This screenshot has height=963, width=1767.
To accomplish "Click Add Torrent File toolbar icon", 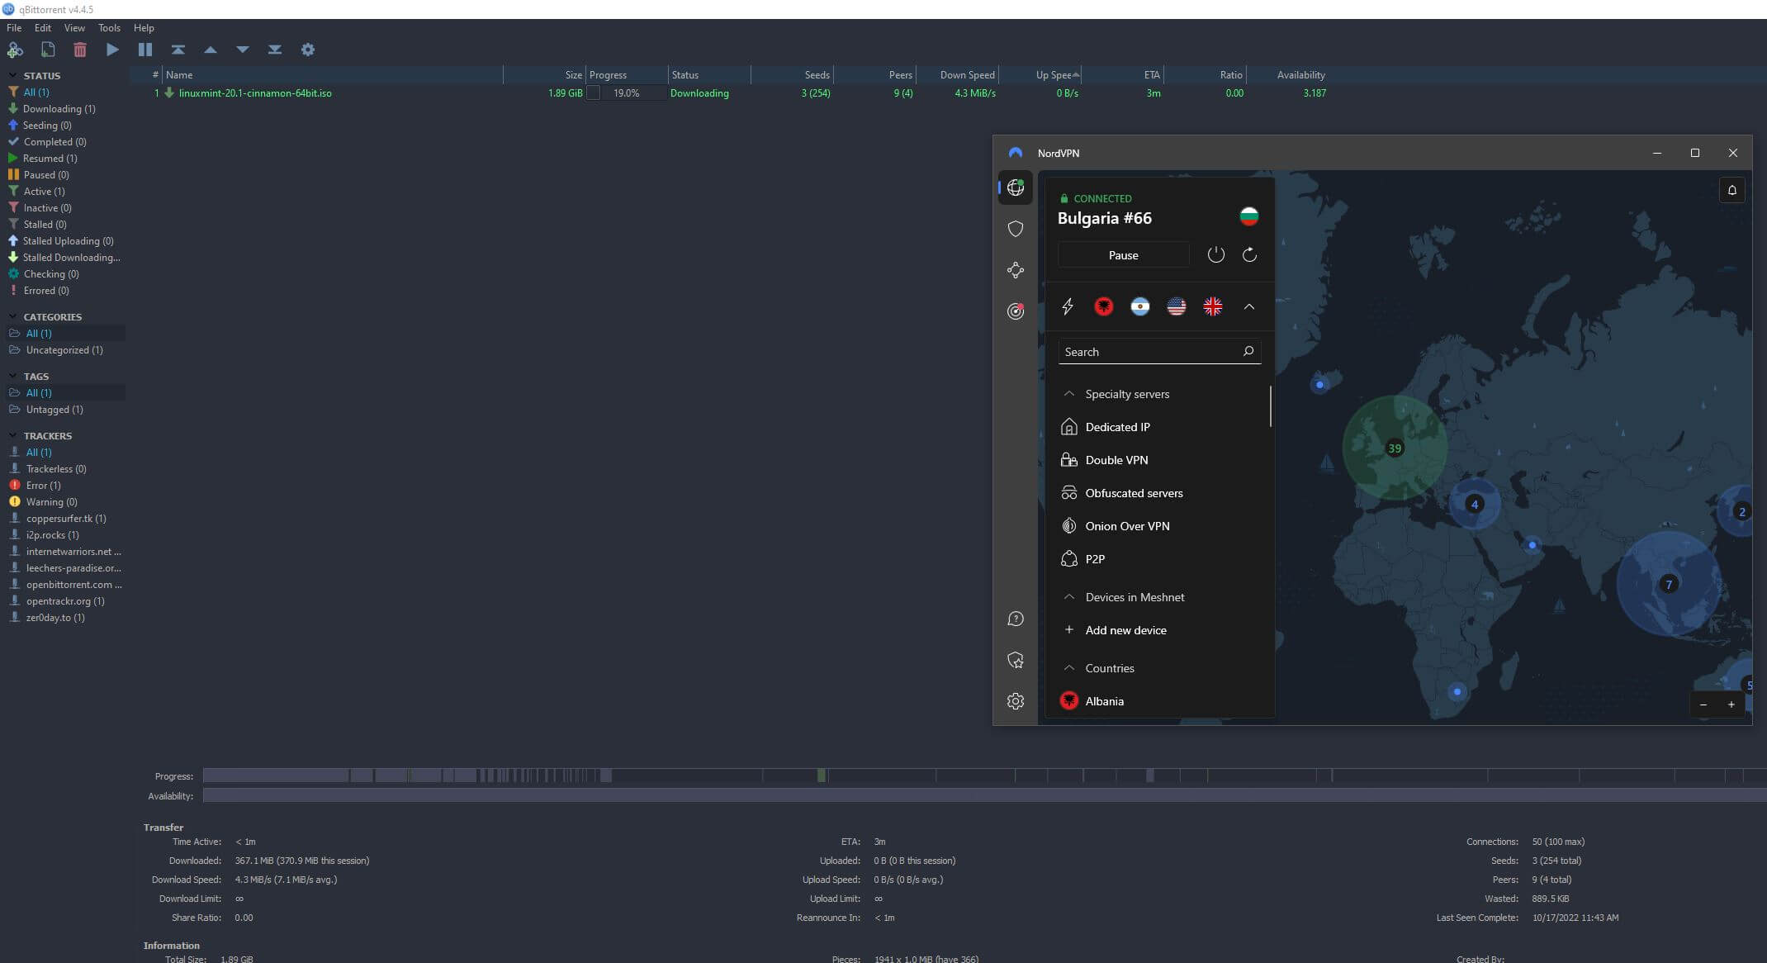I will point(48,50).
